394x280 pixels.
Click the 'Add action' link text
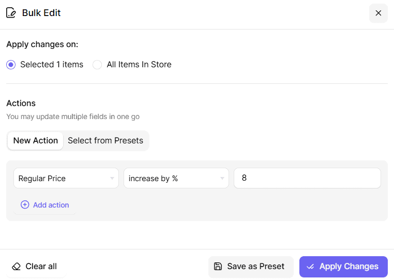51,205
